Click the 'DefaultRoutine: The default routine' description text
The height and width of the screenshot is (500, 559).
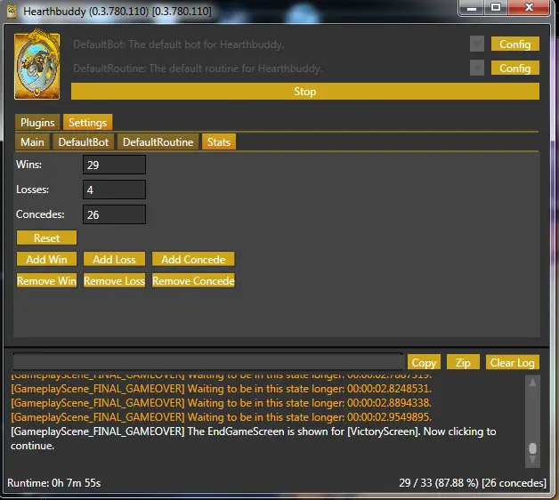198,69
